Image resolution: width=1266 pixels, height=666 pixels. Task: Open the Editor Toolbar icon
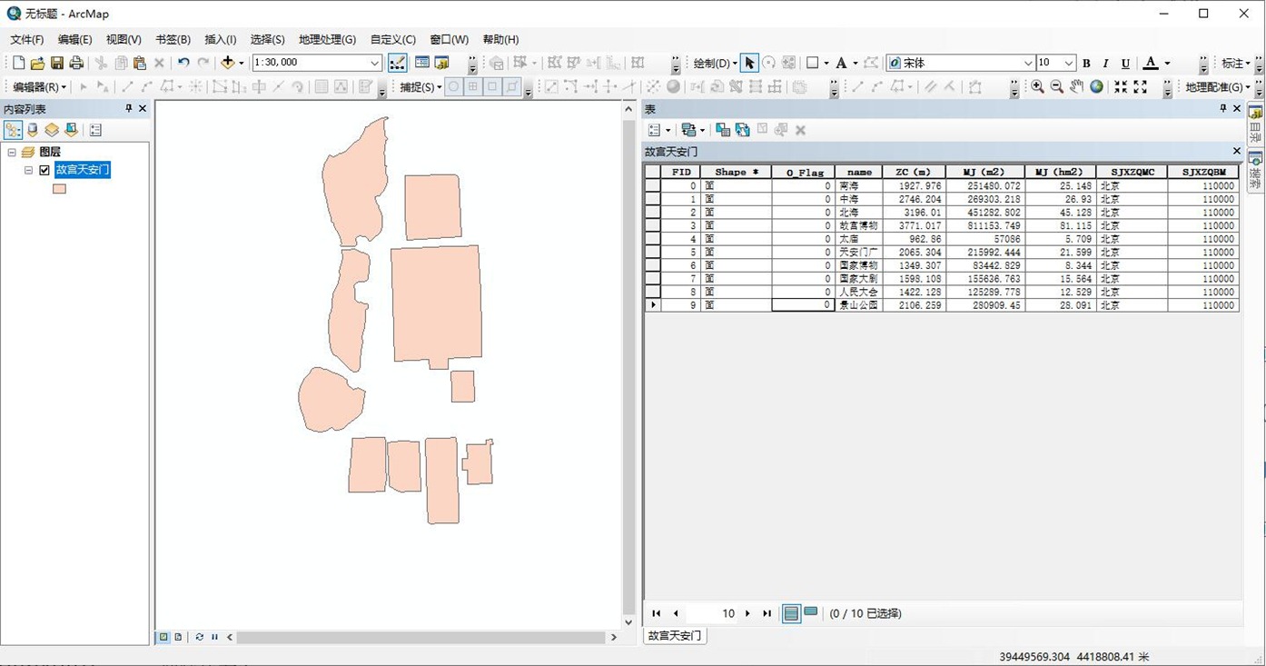pos(397,63)
